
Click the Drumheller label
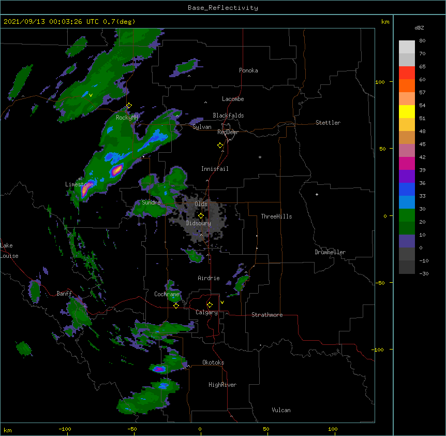330,252
